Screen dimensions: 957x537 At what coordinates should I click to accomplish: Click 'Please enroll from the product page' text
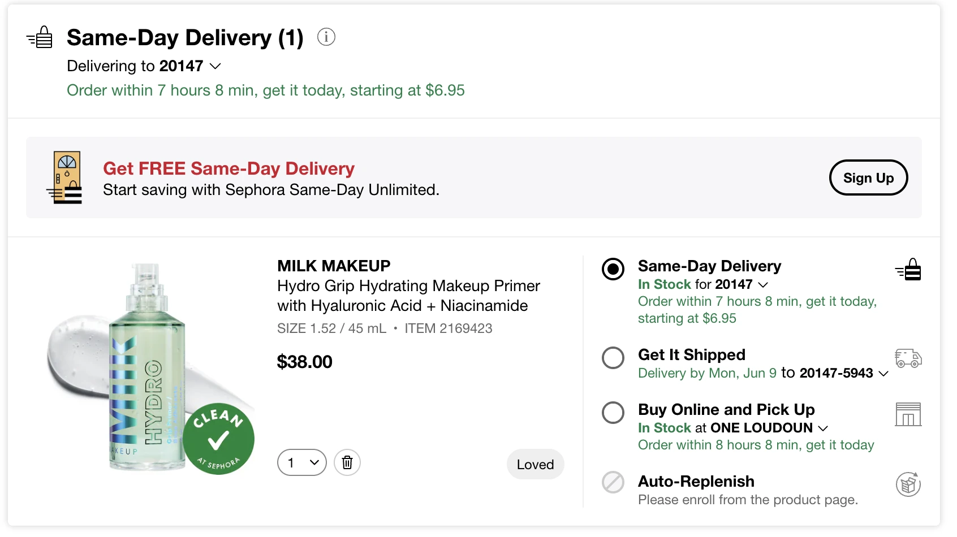click(748, 500)
